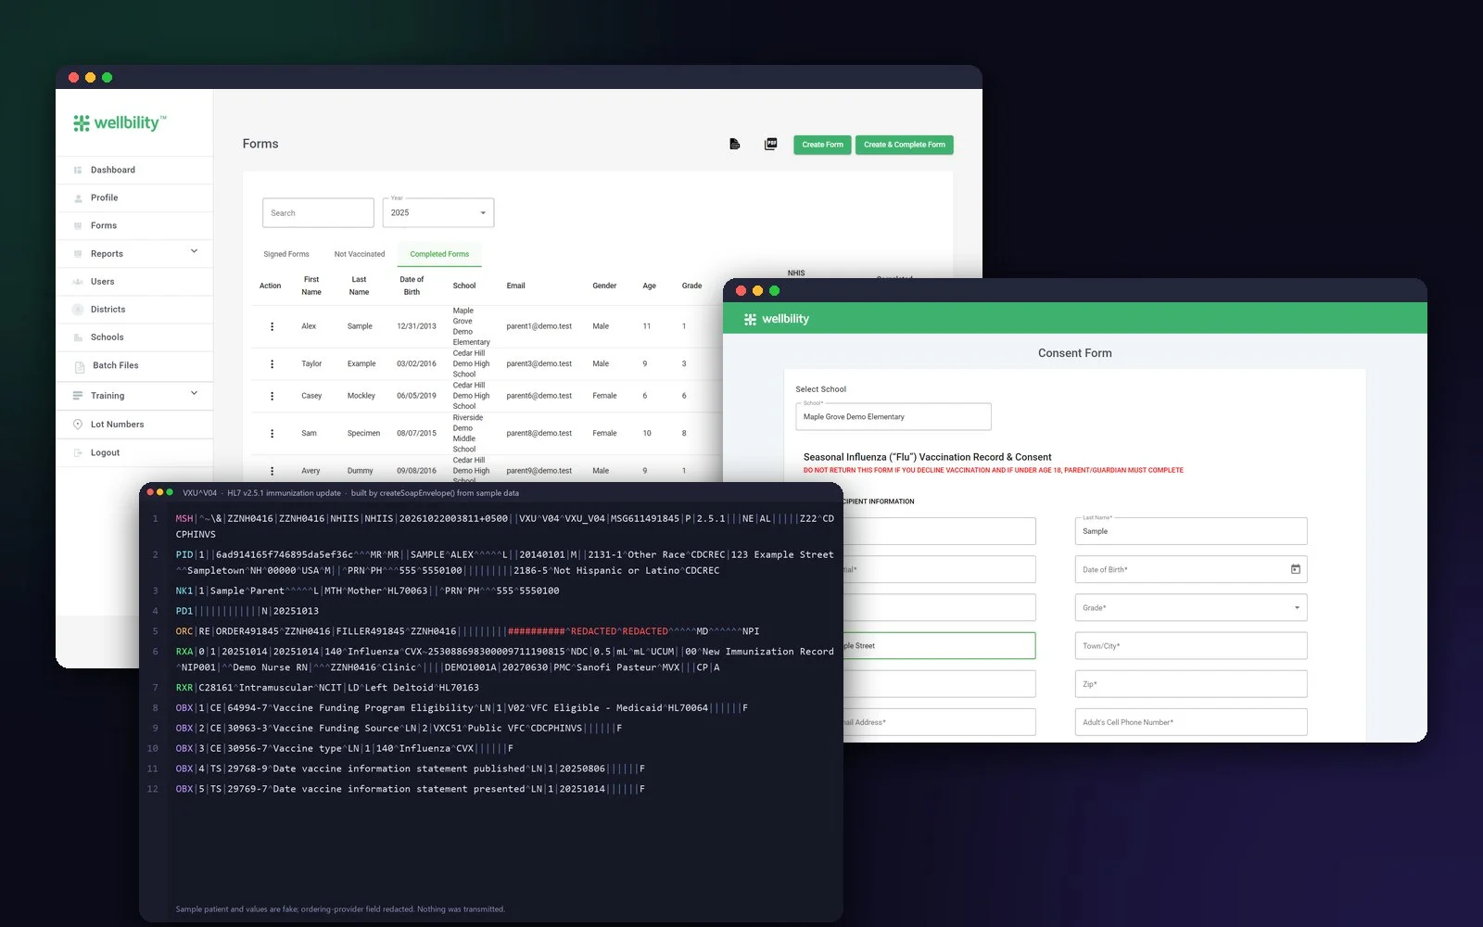Switch to Signed Forms tab
This screenshot has height=927, width=1483.
[x=286, y=254]
